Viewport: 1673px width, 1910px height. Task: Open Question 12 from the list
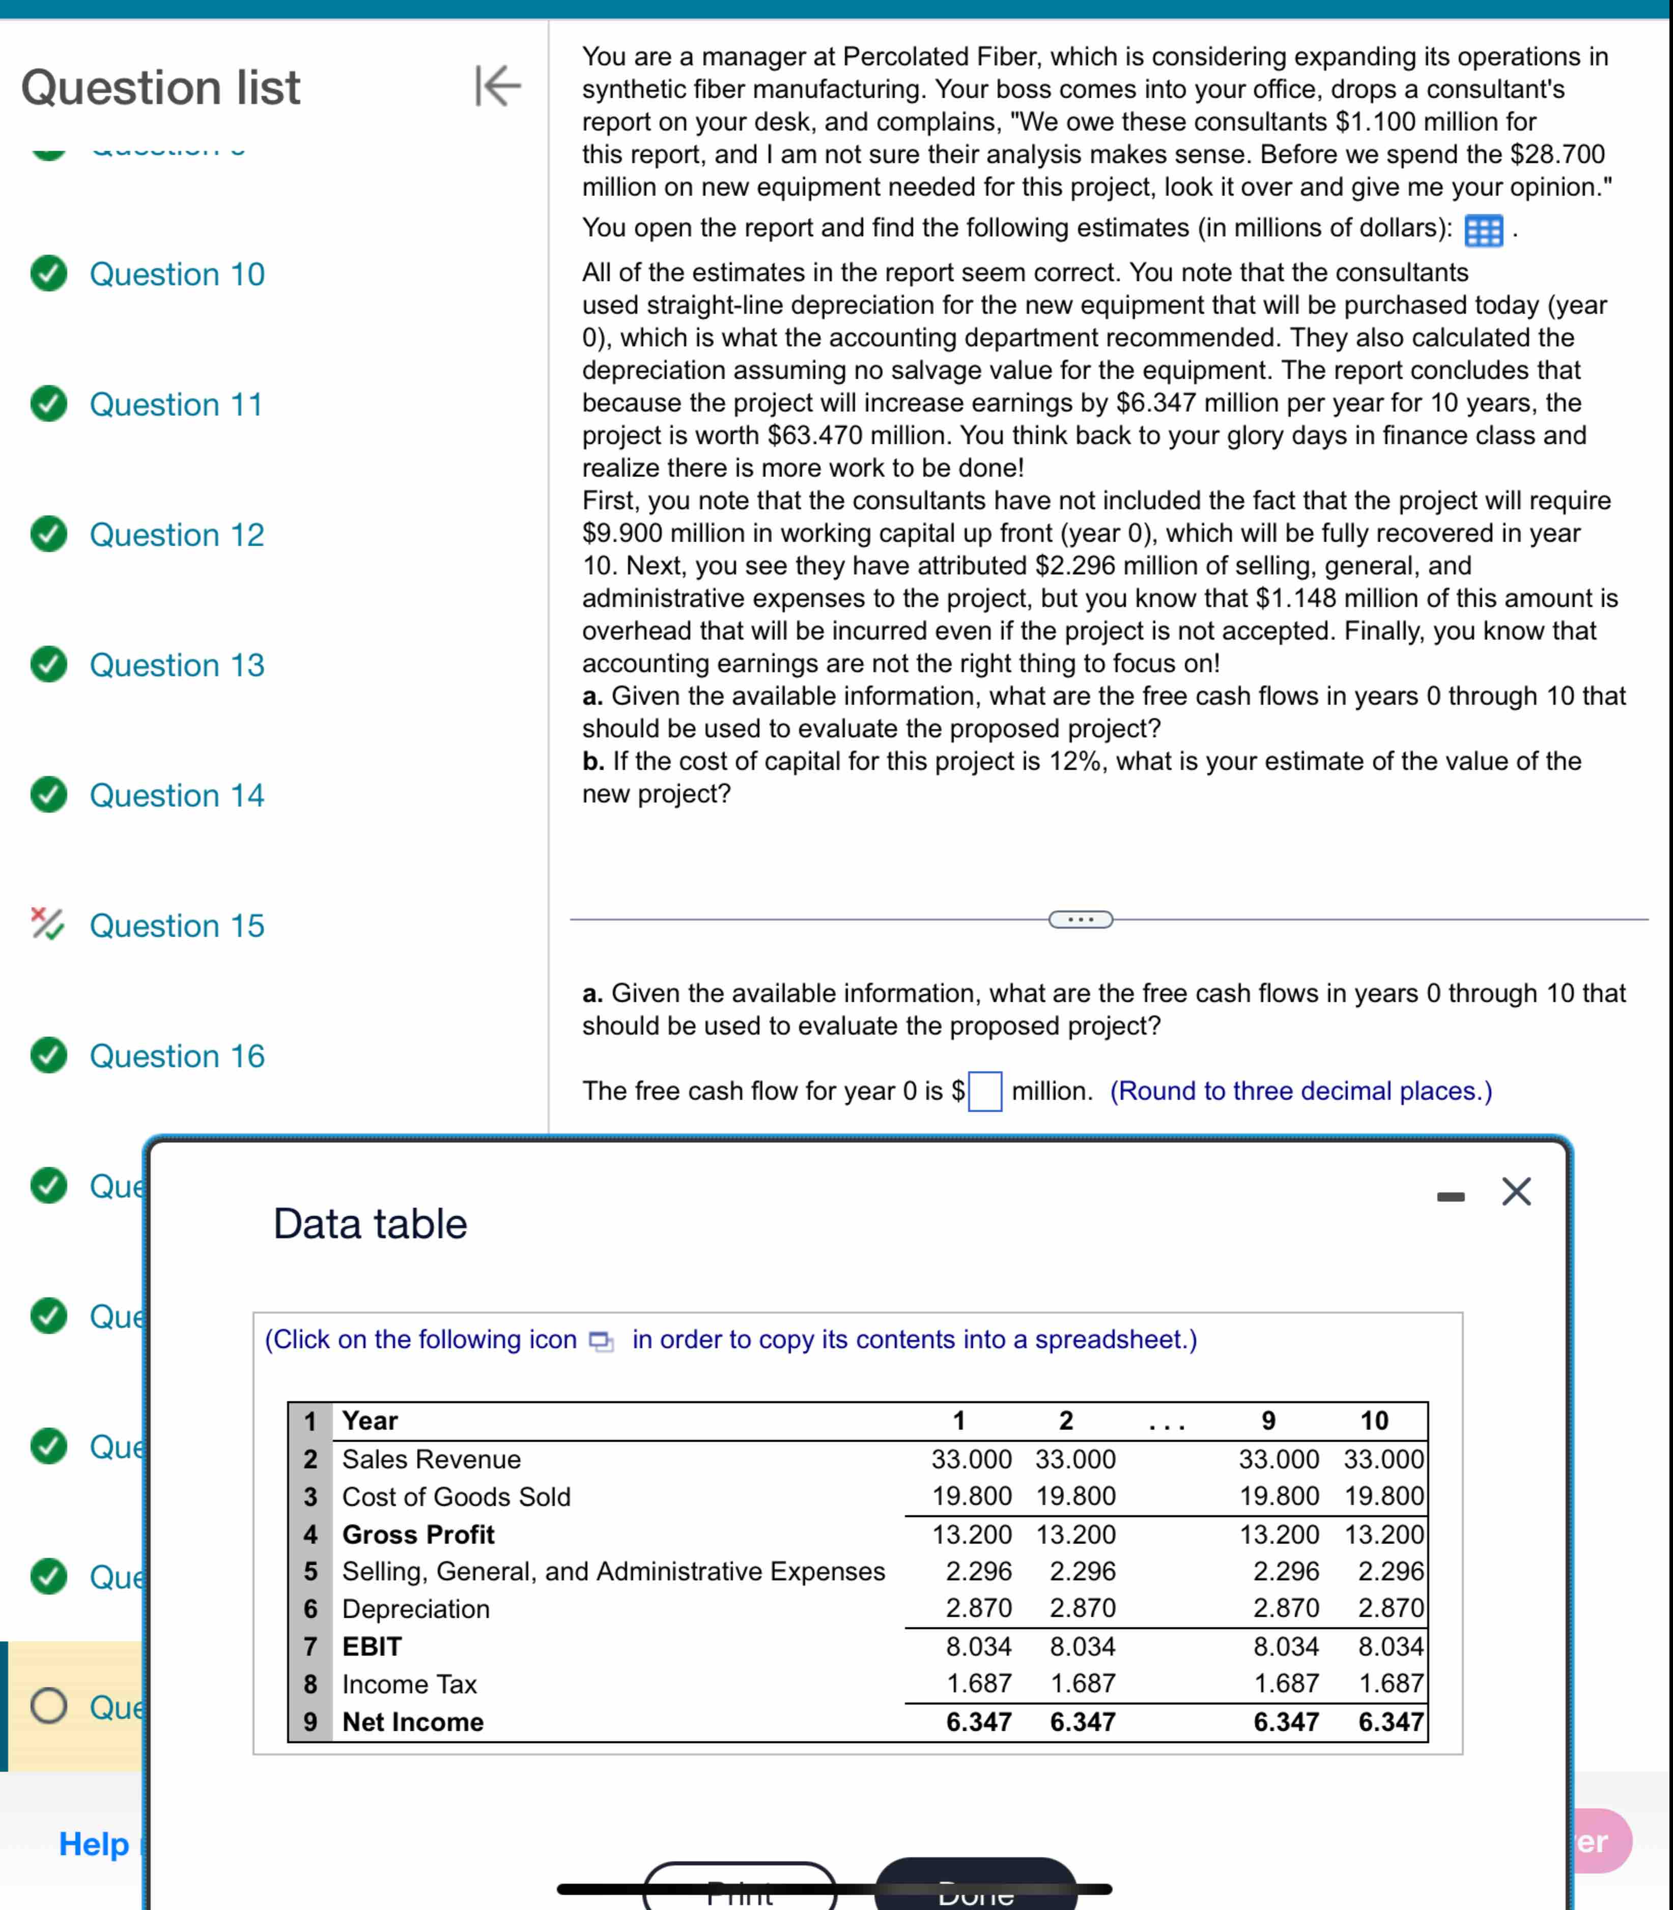(x=177, y=535)
